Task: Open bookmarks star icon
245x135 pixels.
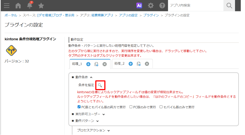Action: click(41, 6)
